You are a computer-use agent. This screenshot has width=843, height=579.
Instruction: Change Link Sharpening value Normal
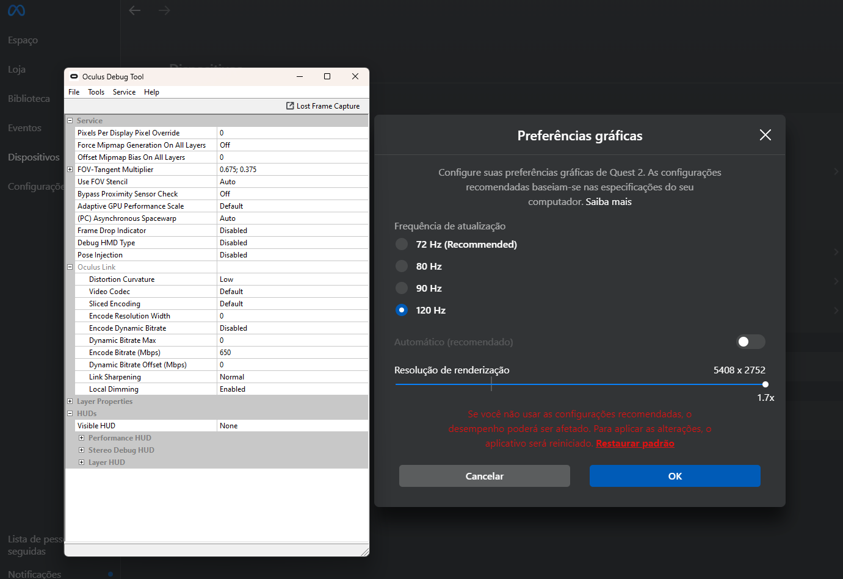(x=292, y=377)
